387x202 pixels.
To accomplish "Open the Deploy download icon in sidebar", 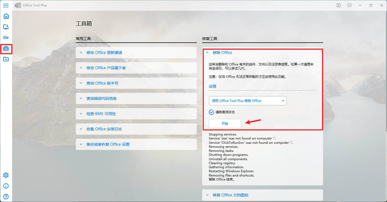I will (6, 27).
